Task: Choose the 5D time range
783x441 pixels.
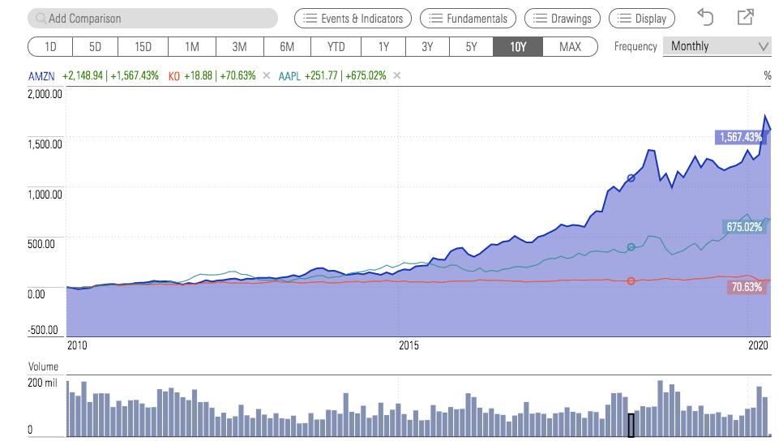Action: [96, 46]
